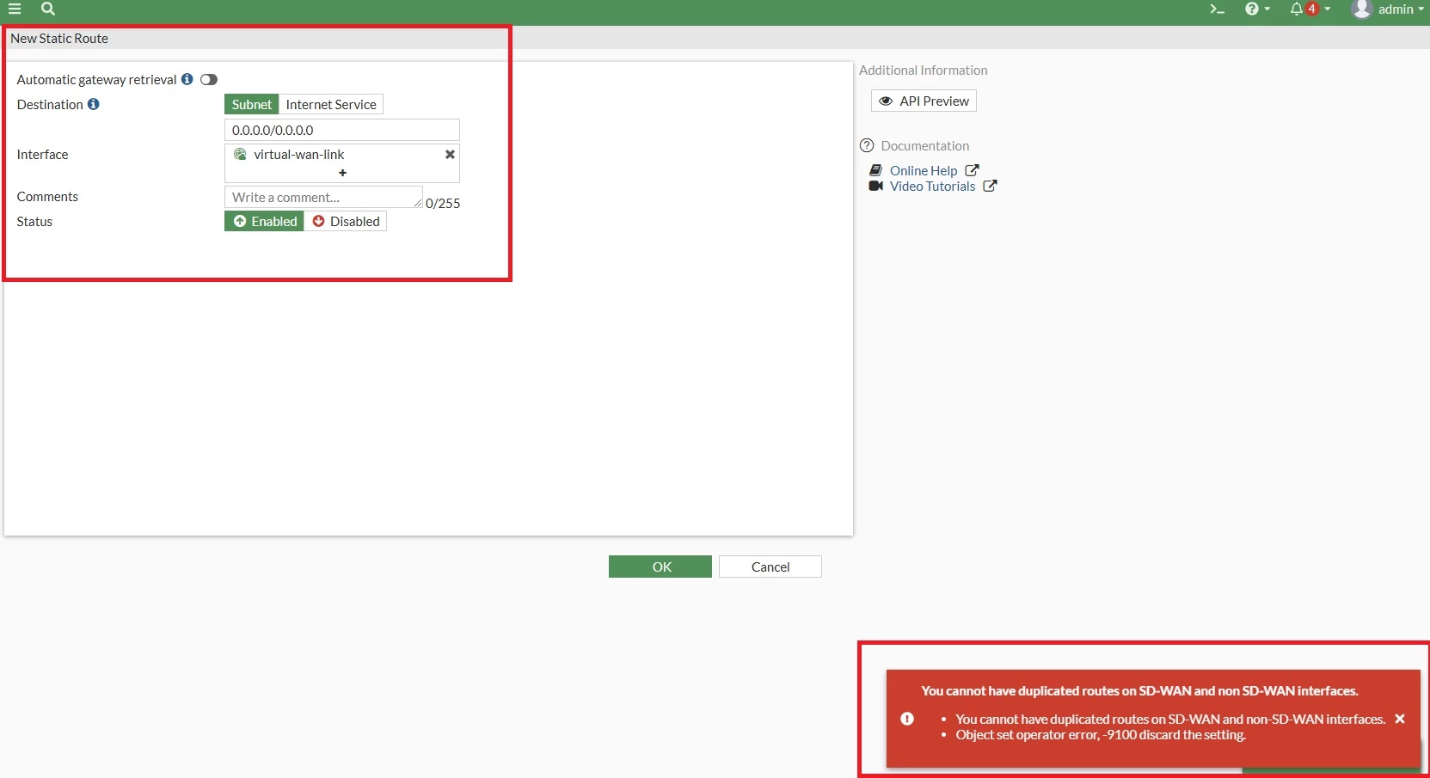This screenshot has height=778, width=1430.
Task: Click external link icon beside Video Tutorials
Action: point(990,186)
